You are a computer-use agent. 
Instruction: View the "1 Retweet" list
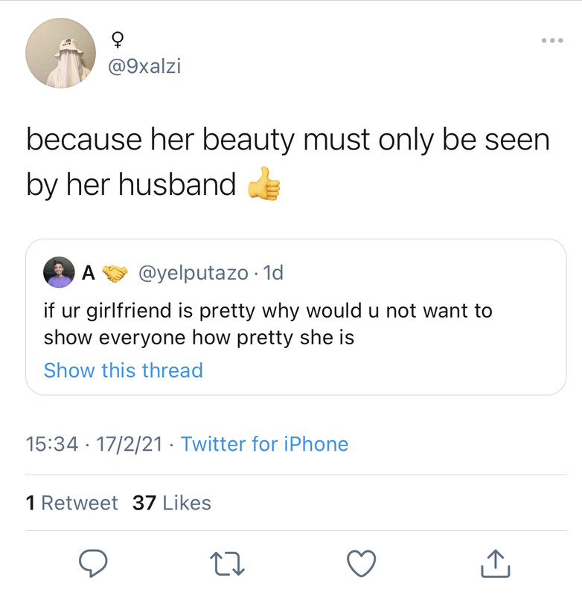pyautogui.click(x=71, y=503)
